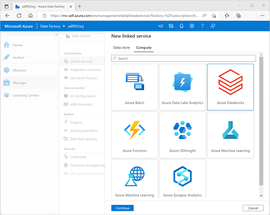The height and width of the screenshot is (215, 270).
Task: Choose the Azure Data Lake Analytics tile
Action: click(182, 87)
